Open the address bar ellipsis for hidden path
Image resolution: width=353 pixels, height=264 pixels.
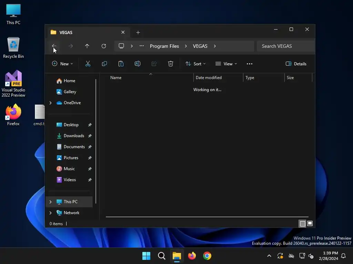click(142, 46)
